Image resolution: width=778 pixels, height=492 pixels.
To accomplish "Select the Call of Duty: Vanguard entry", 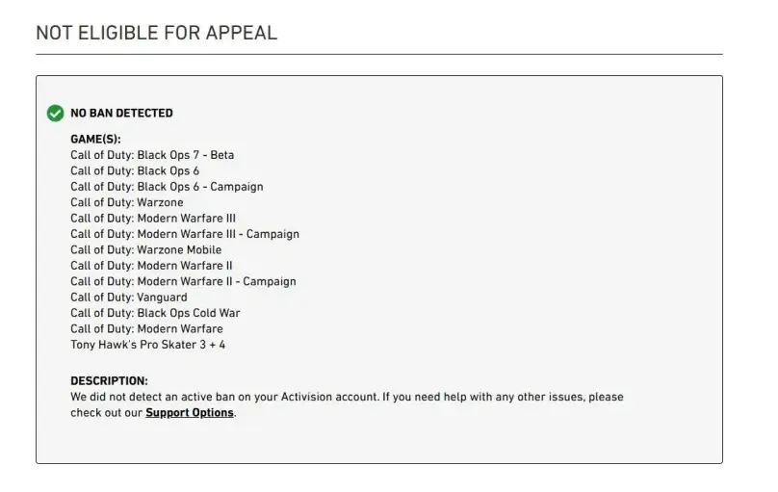I will tap(129, 298).
